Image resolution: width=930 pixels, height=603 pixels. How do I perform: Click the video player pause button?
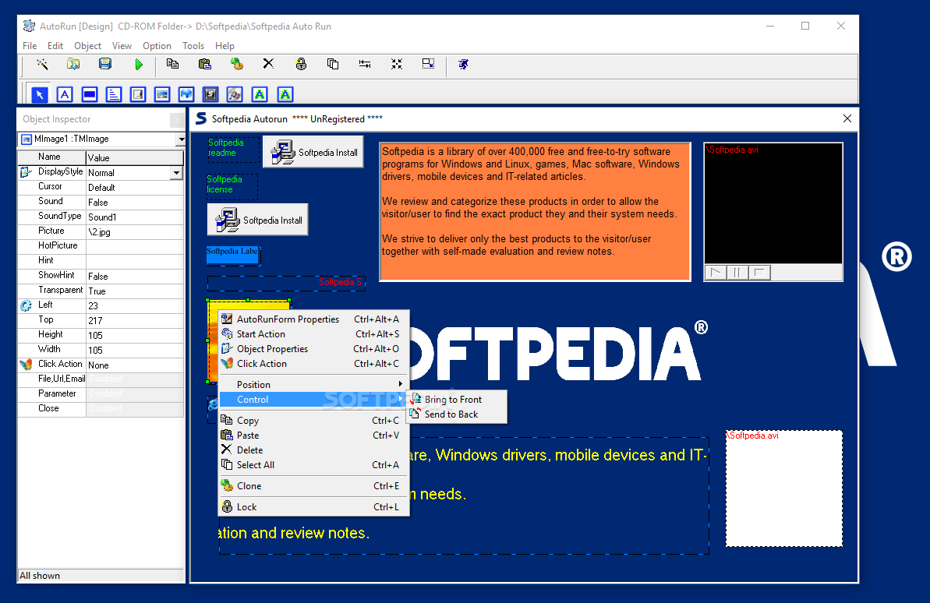737,273
